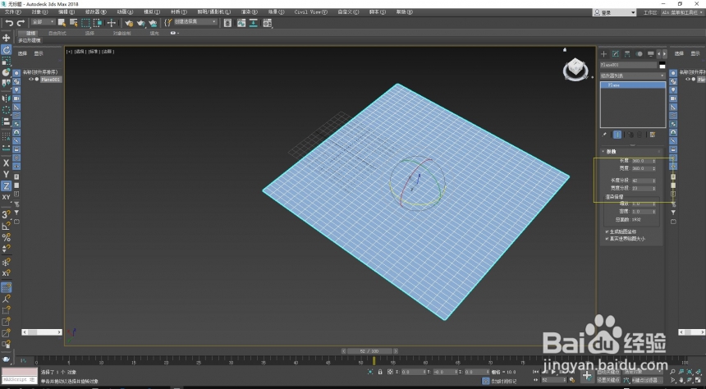
Task: Activate the Select and Move crosshair tool
Action: coord(111,23)
